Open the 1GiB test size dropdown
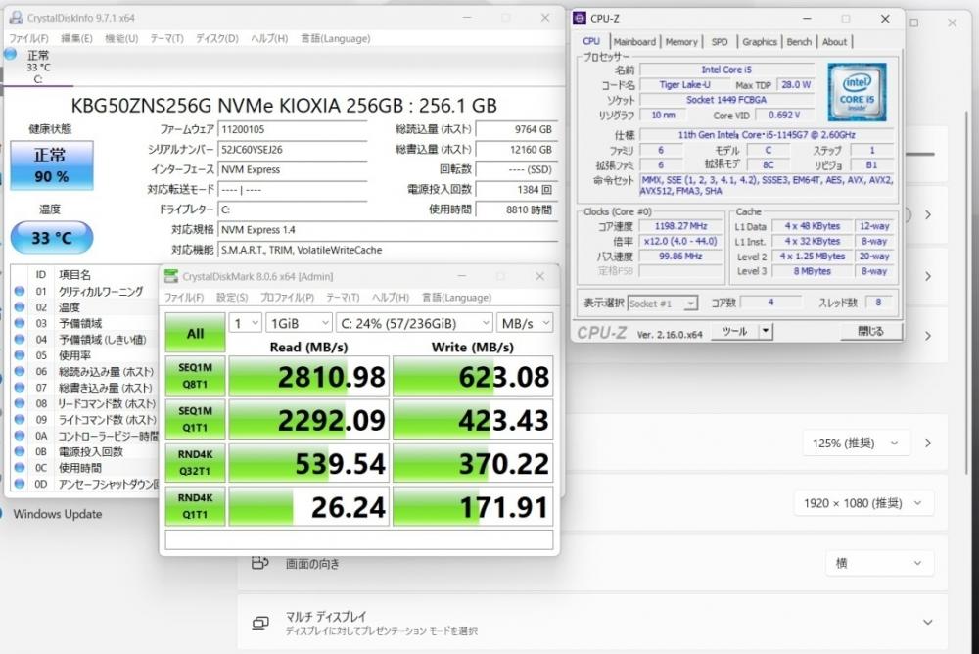This screenshot has width=979, height=654. (x=299, y=322)
